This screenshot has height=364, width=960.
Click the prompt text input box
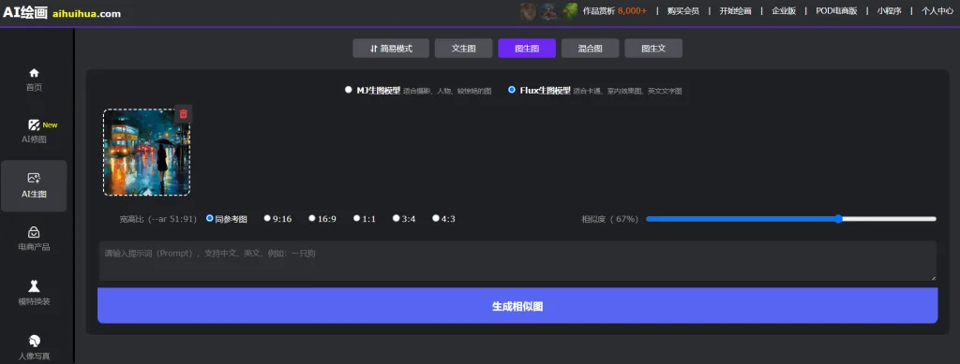pyautogui.click(x=517, y=261)
